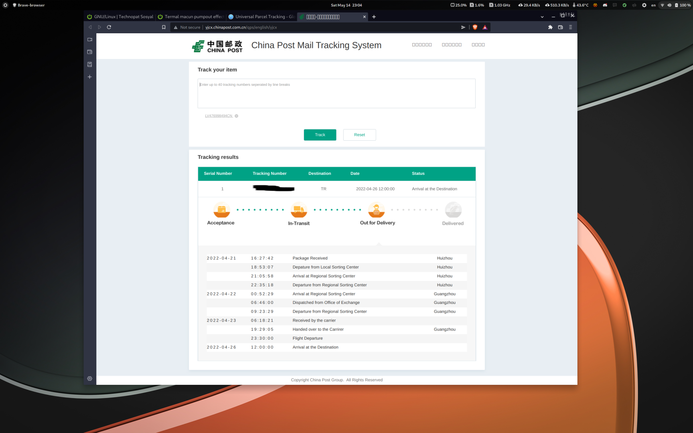
Task: Switch to Universal Parcel Tracking tab
Action: (x=261, y=17)
